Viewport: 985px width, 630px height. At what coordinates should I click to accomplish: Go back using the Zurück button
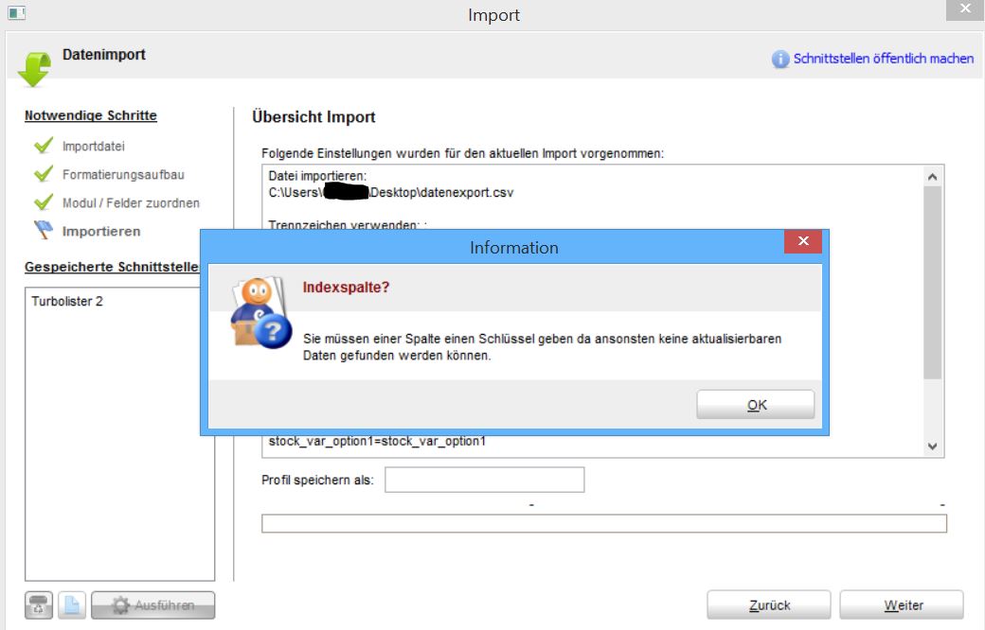point(768,605)
